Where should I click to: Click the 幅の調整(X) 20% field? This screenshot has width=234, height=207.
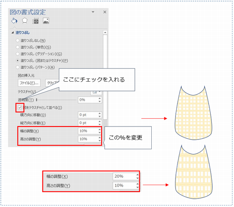click(x=124, y=177)
